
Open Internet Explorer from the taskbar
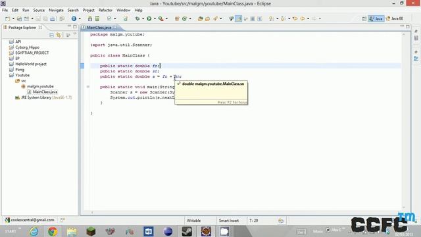click(x=34, y=231)
